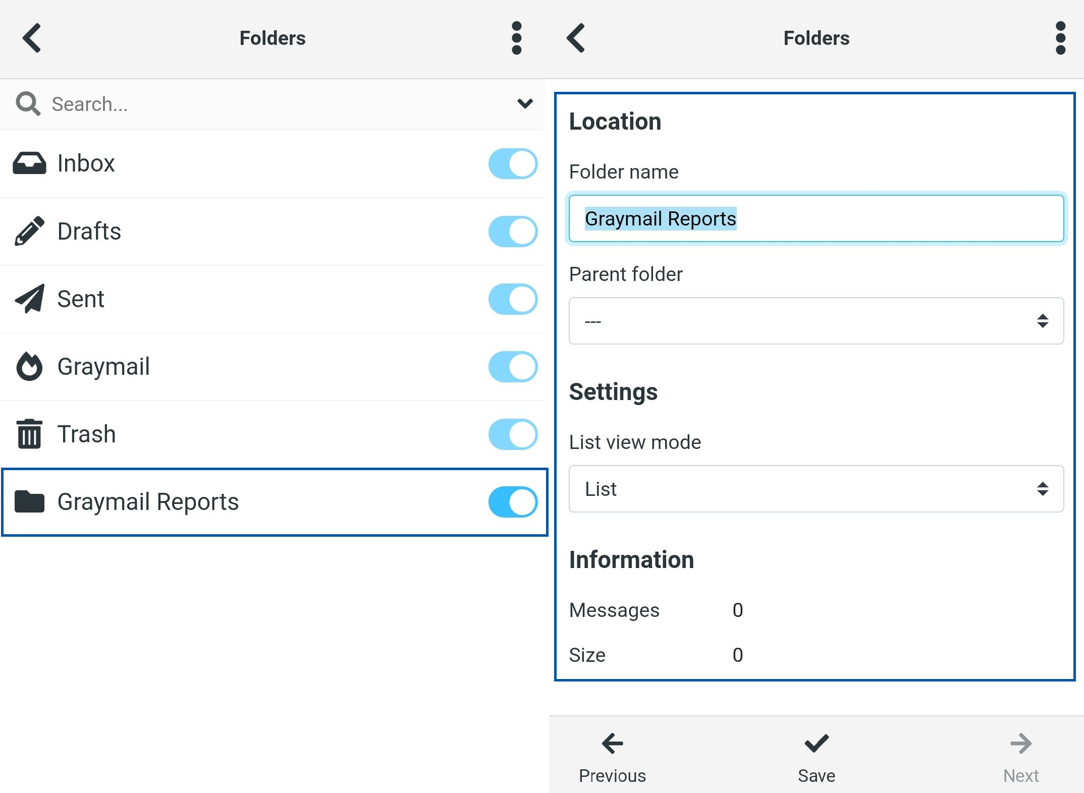
Task: Click the Next button
Action: click(x=1020, y=758)
